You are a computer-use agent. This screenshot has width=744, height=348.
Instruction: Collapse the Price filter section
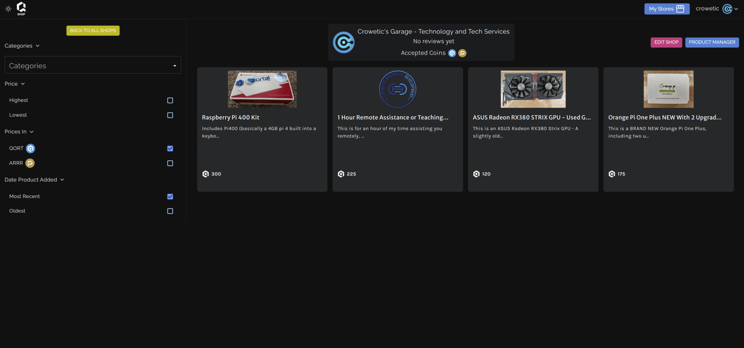(x=15, y=84)
